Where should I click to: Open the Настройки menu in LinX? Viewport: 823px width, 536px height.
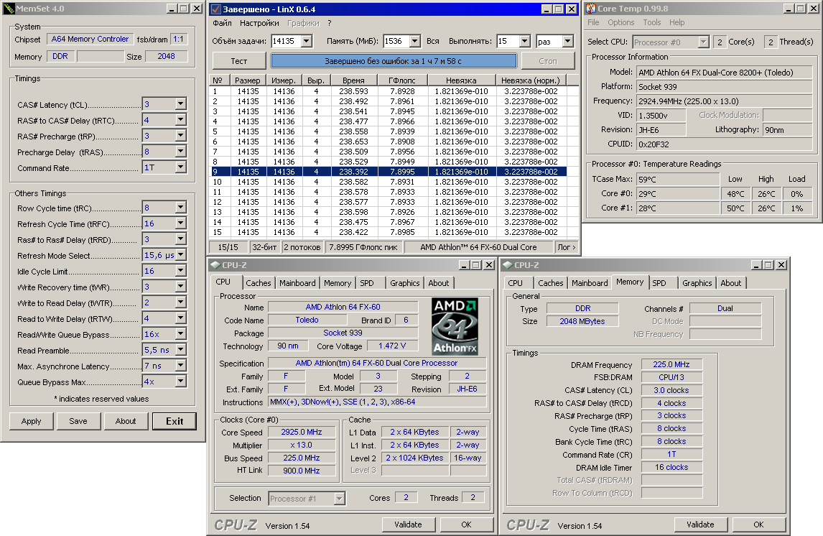259,23
